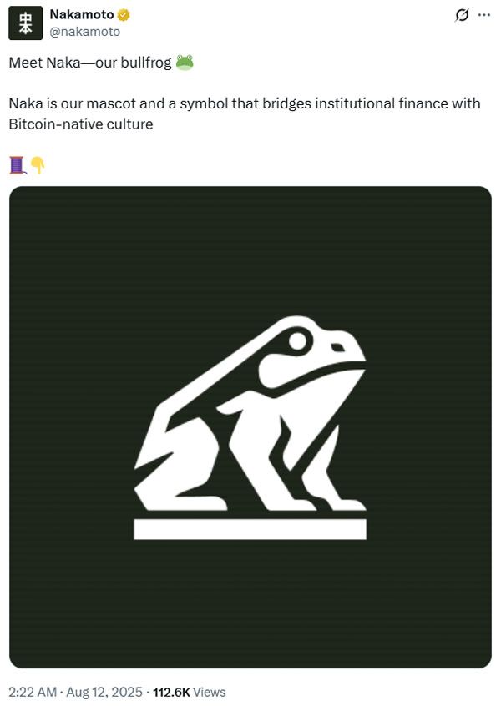Click the 112.6K view count
Viewport: 501px width, 706px height.
tap(171, 692)
